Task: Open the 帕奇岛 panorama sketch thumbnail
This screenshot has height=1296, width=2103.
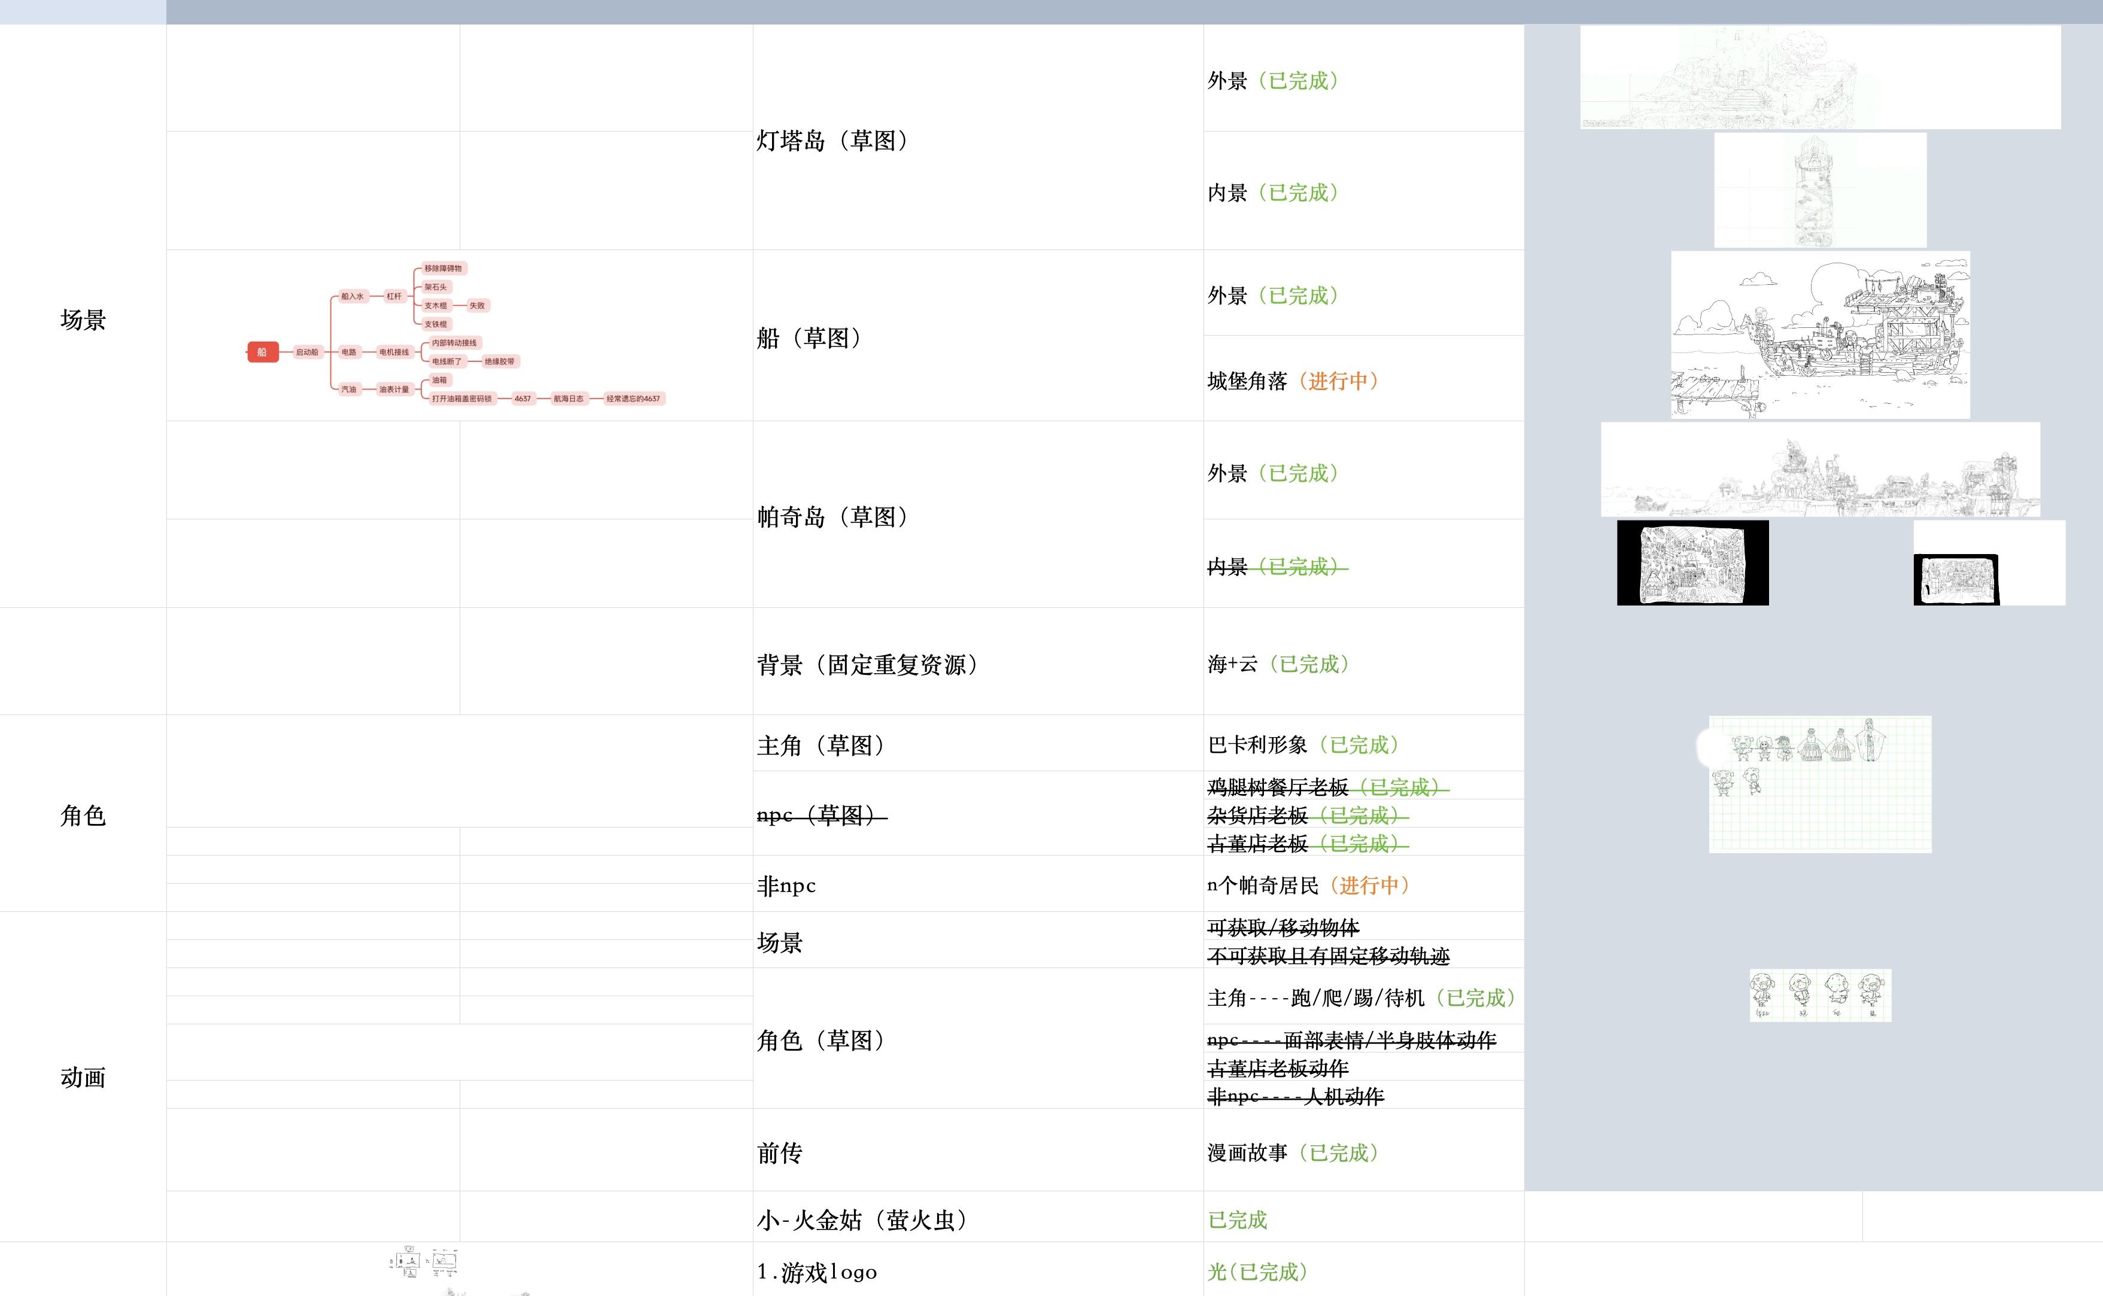Action: [1820, 470]
